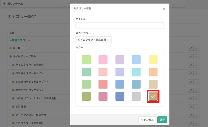The image size is (208, 127).
Task: Click the checked tan brown swatch
Action: 153,96
